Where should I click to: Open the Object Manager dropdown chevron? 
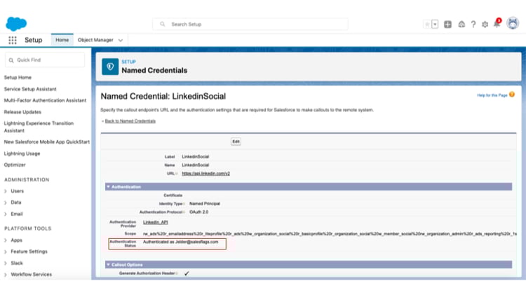[x=121, y=40]
